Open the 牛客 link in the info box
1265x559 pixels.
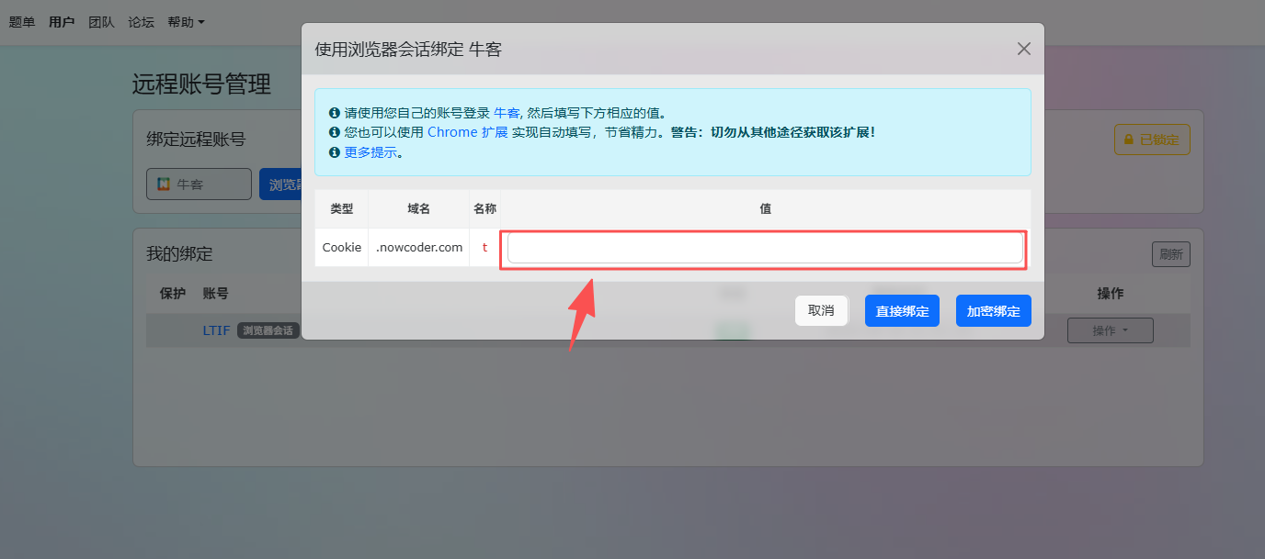[507, 113]
